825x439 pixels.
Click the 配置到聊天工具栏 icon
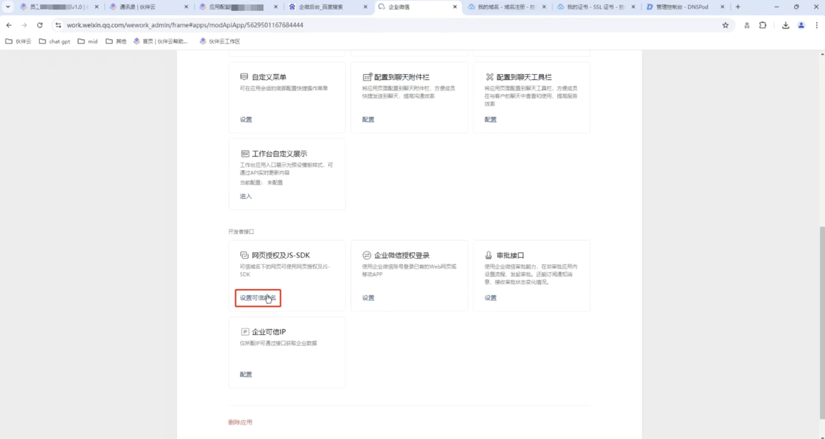point(489,77)
